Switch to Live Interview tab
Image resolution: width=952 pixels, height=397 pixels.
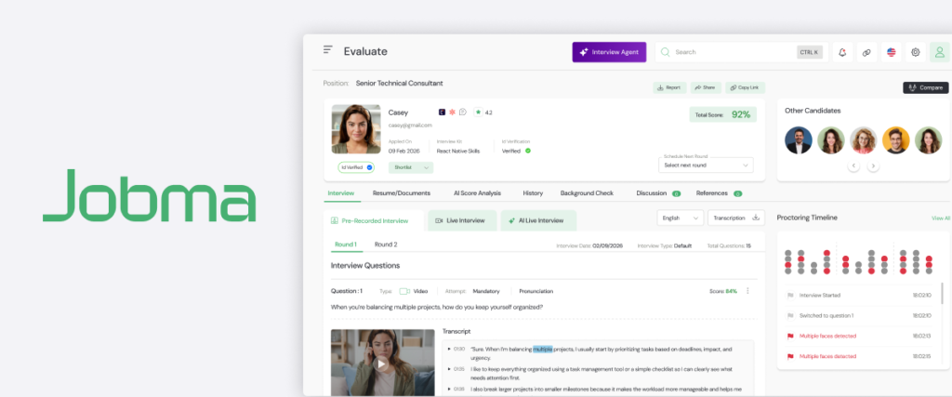[x=462, y=220]
